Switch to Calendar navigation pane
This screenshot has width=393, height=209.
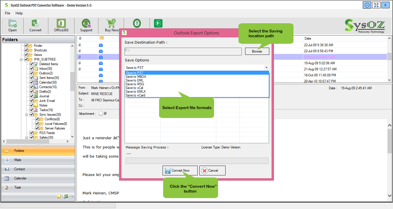[38, 178]
